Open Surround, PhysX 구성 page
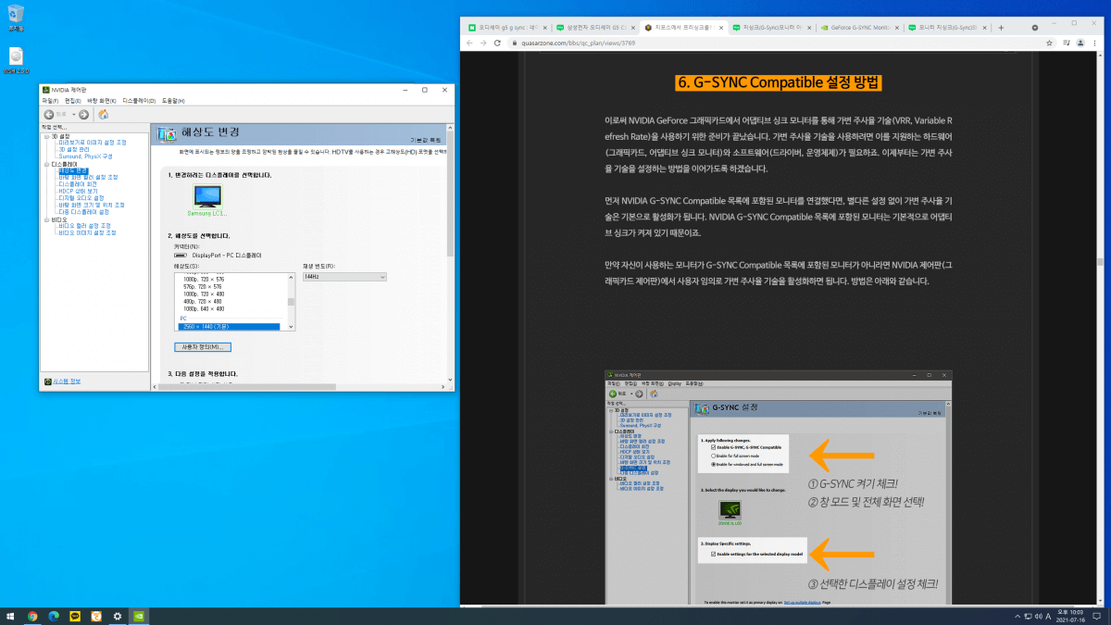This screenshot has width=1111, height=625. coord(85,156)
